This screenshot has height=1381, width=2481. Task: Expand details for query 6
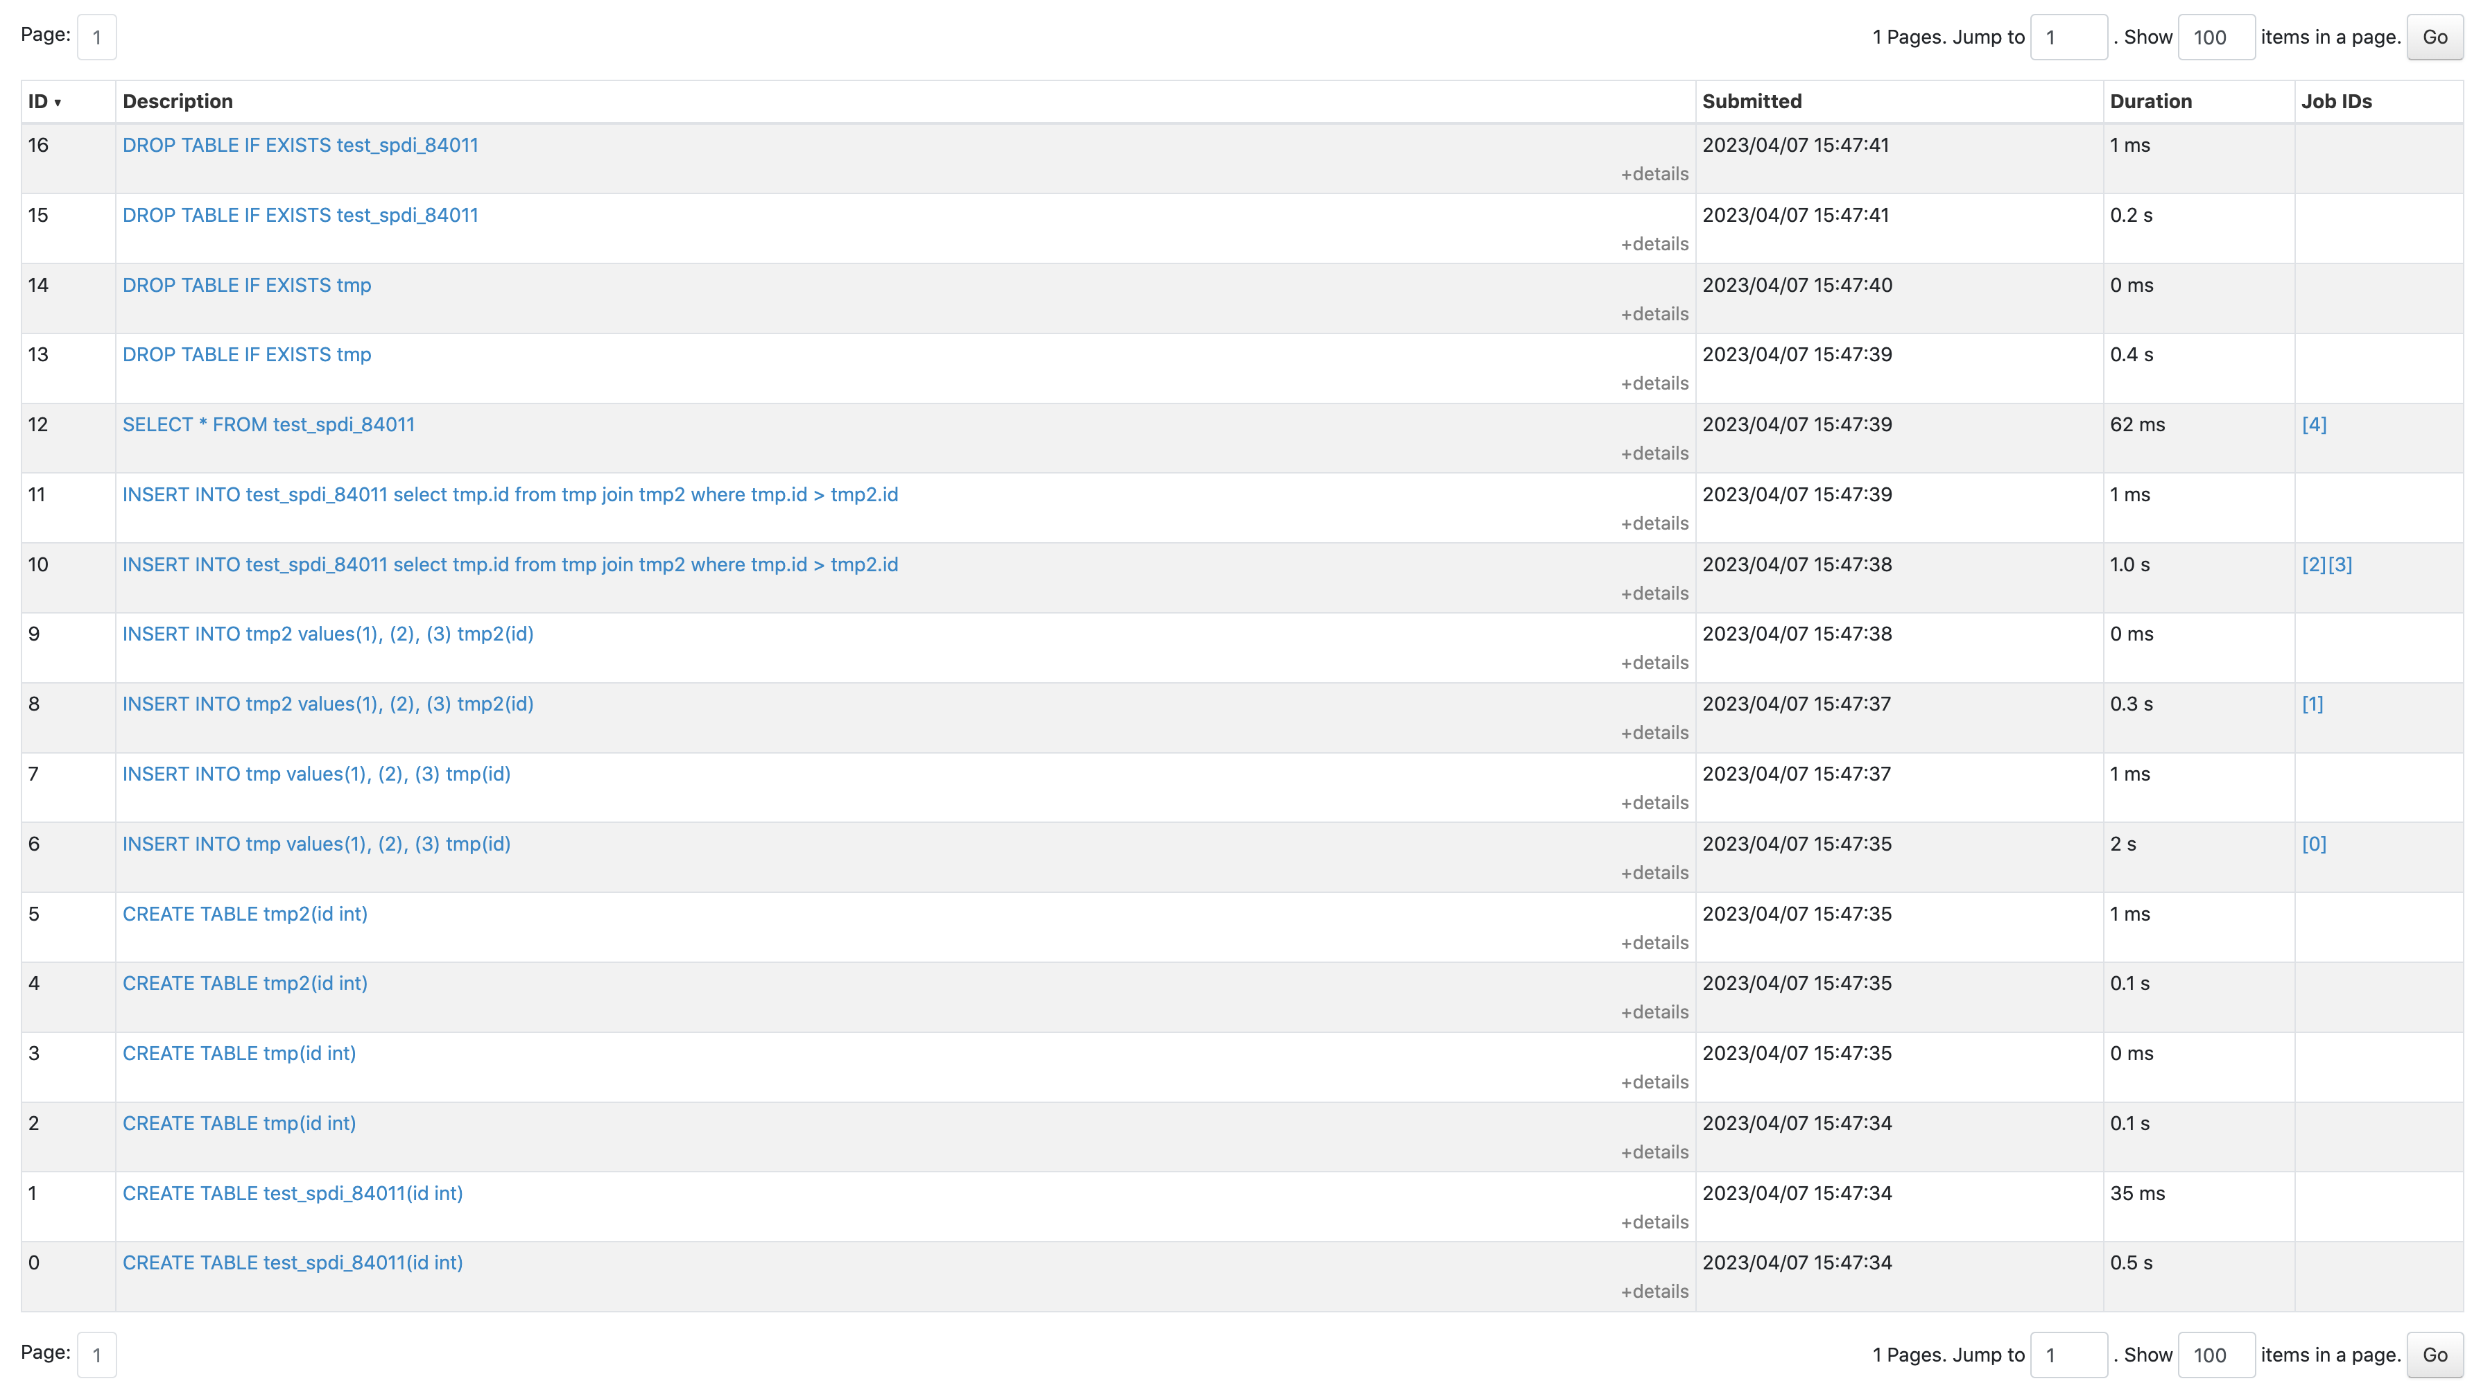(x=1654, y=873)
